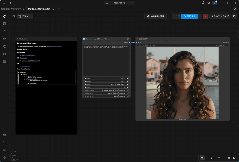
Task: Open the help question mark icon
Action: pos(4,135)
